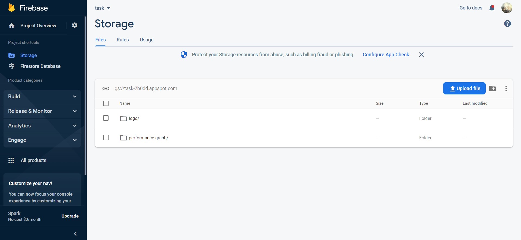Open project settings gear icon

point(75,25)
